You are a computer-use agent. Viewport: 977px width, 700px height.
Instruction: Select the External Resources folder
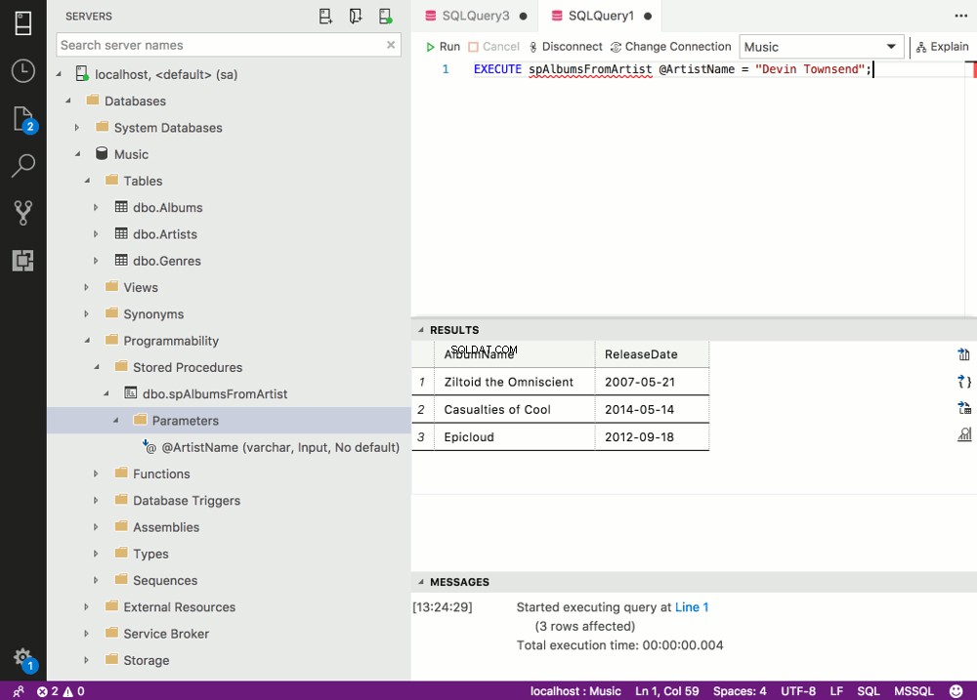180,607
